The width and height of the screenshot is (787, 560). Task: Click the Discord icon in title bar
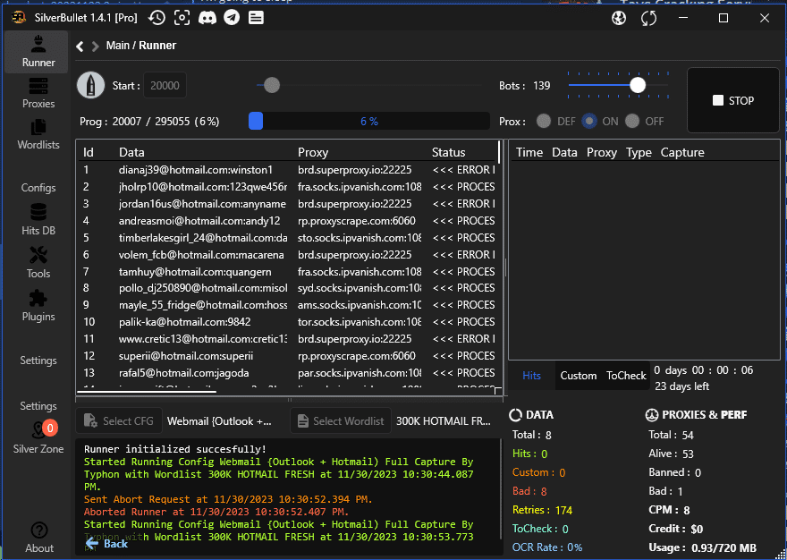point(207,18)
